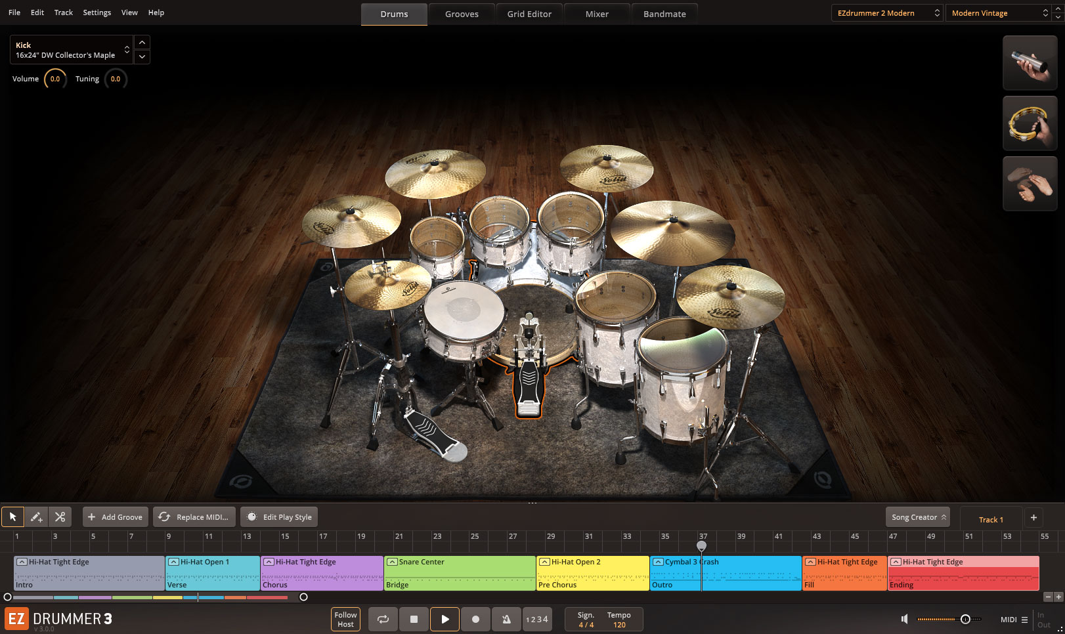1065x634 pixels.
Task: Select the tambourine percussion thumbnail
Action: click(1030, 123)
